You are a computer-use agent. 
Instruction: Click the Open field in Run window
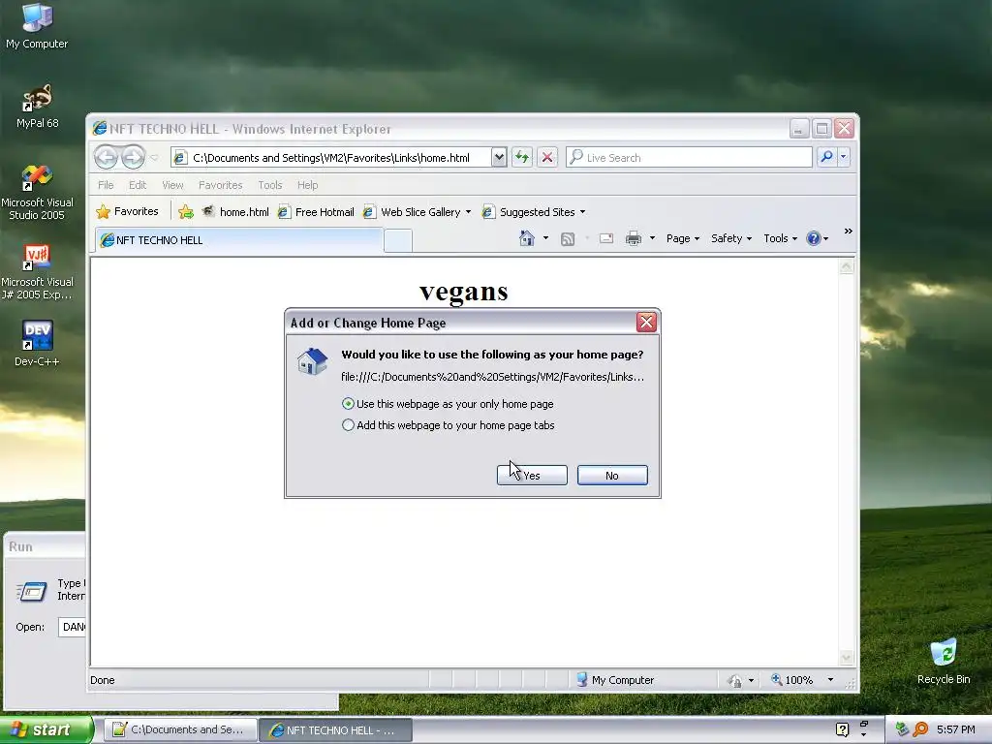[x=72, y=627]
